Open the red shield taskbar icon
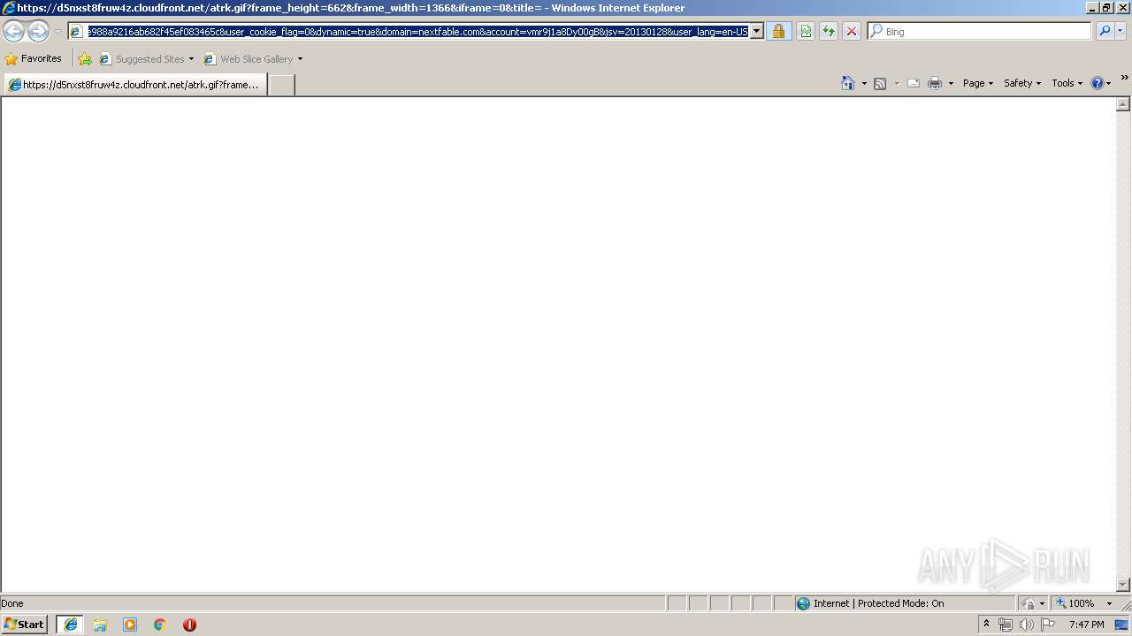Image resolution: width=1132 pixels, height=636 pixels. pyautogui.click(x=189, y=625)
